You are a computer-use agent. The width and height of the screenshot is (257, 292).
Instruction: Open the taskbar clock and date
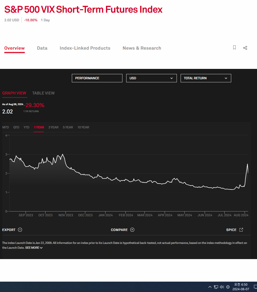click(241, 287)
